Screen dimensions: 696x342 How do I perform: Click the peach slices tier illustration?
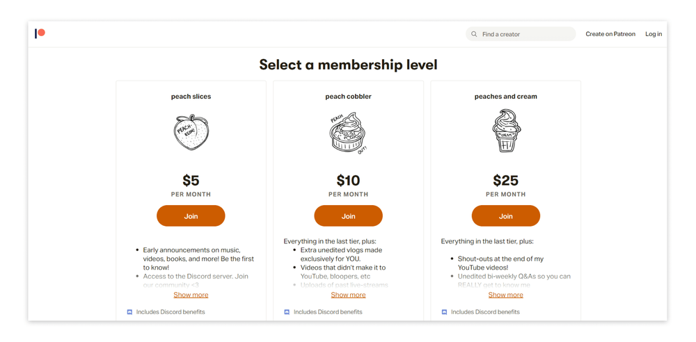coord(191,132)
